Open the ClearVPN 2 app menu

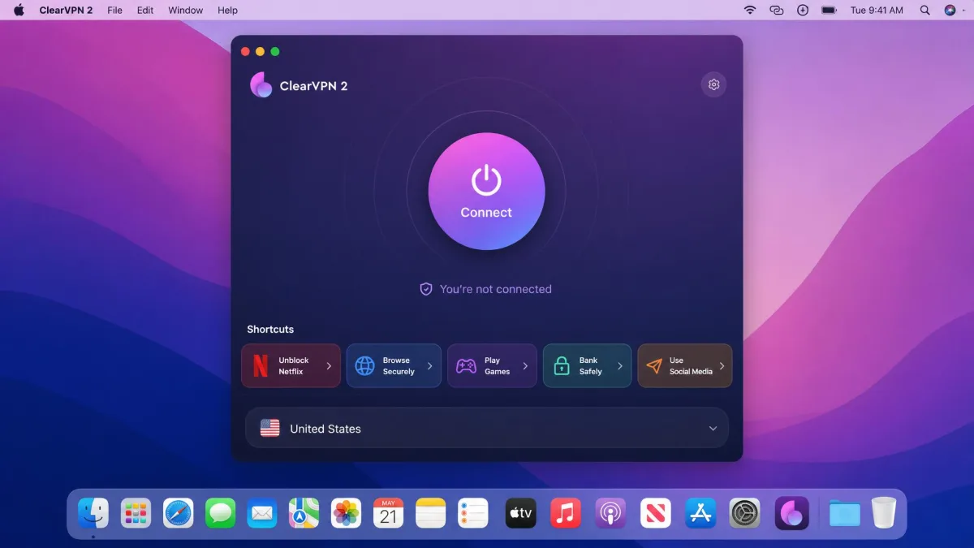(66, 10)
